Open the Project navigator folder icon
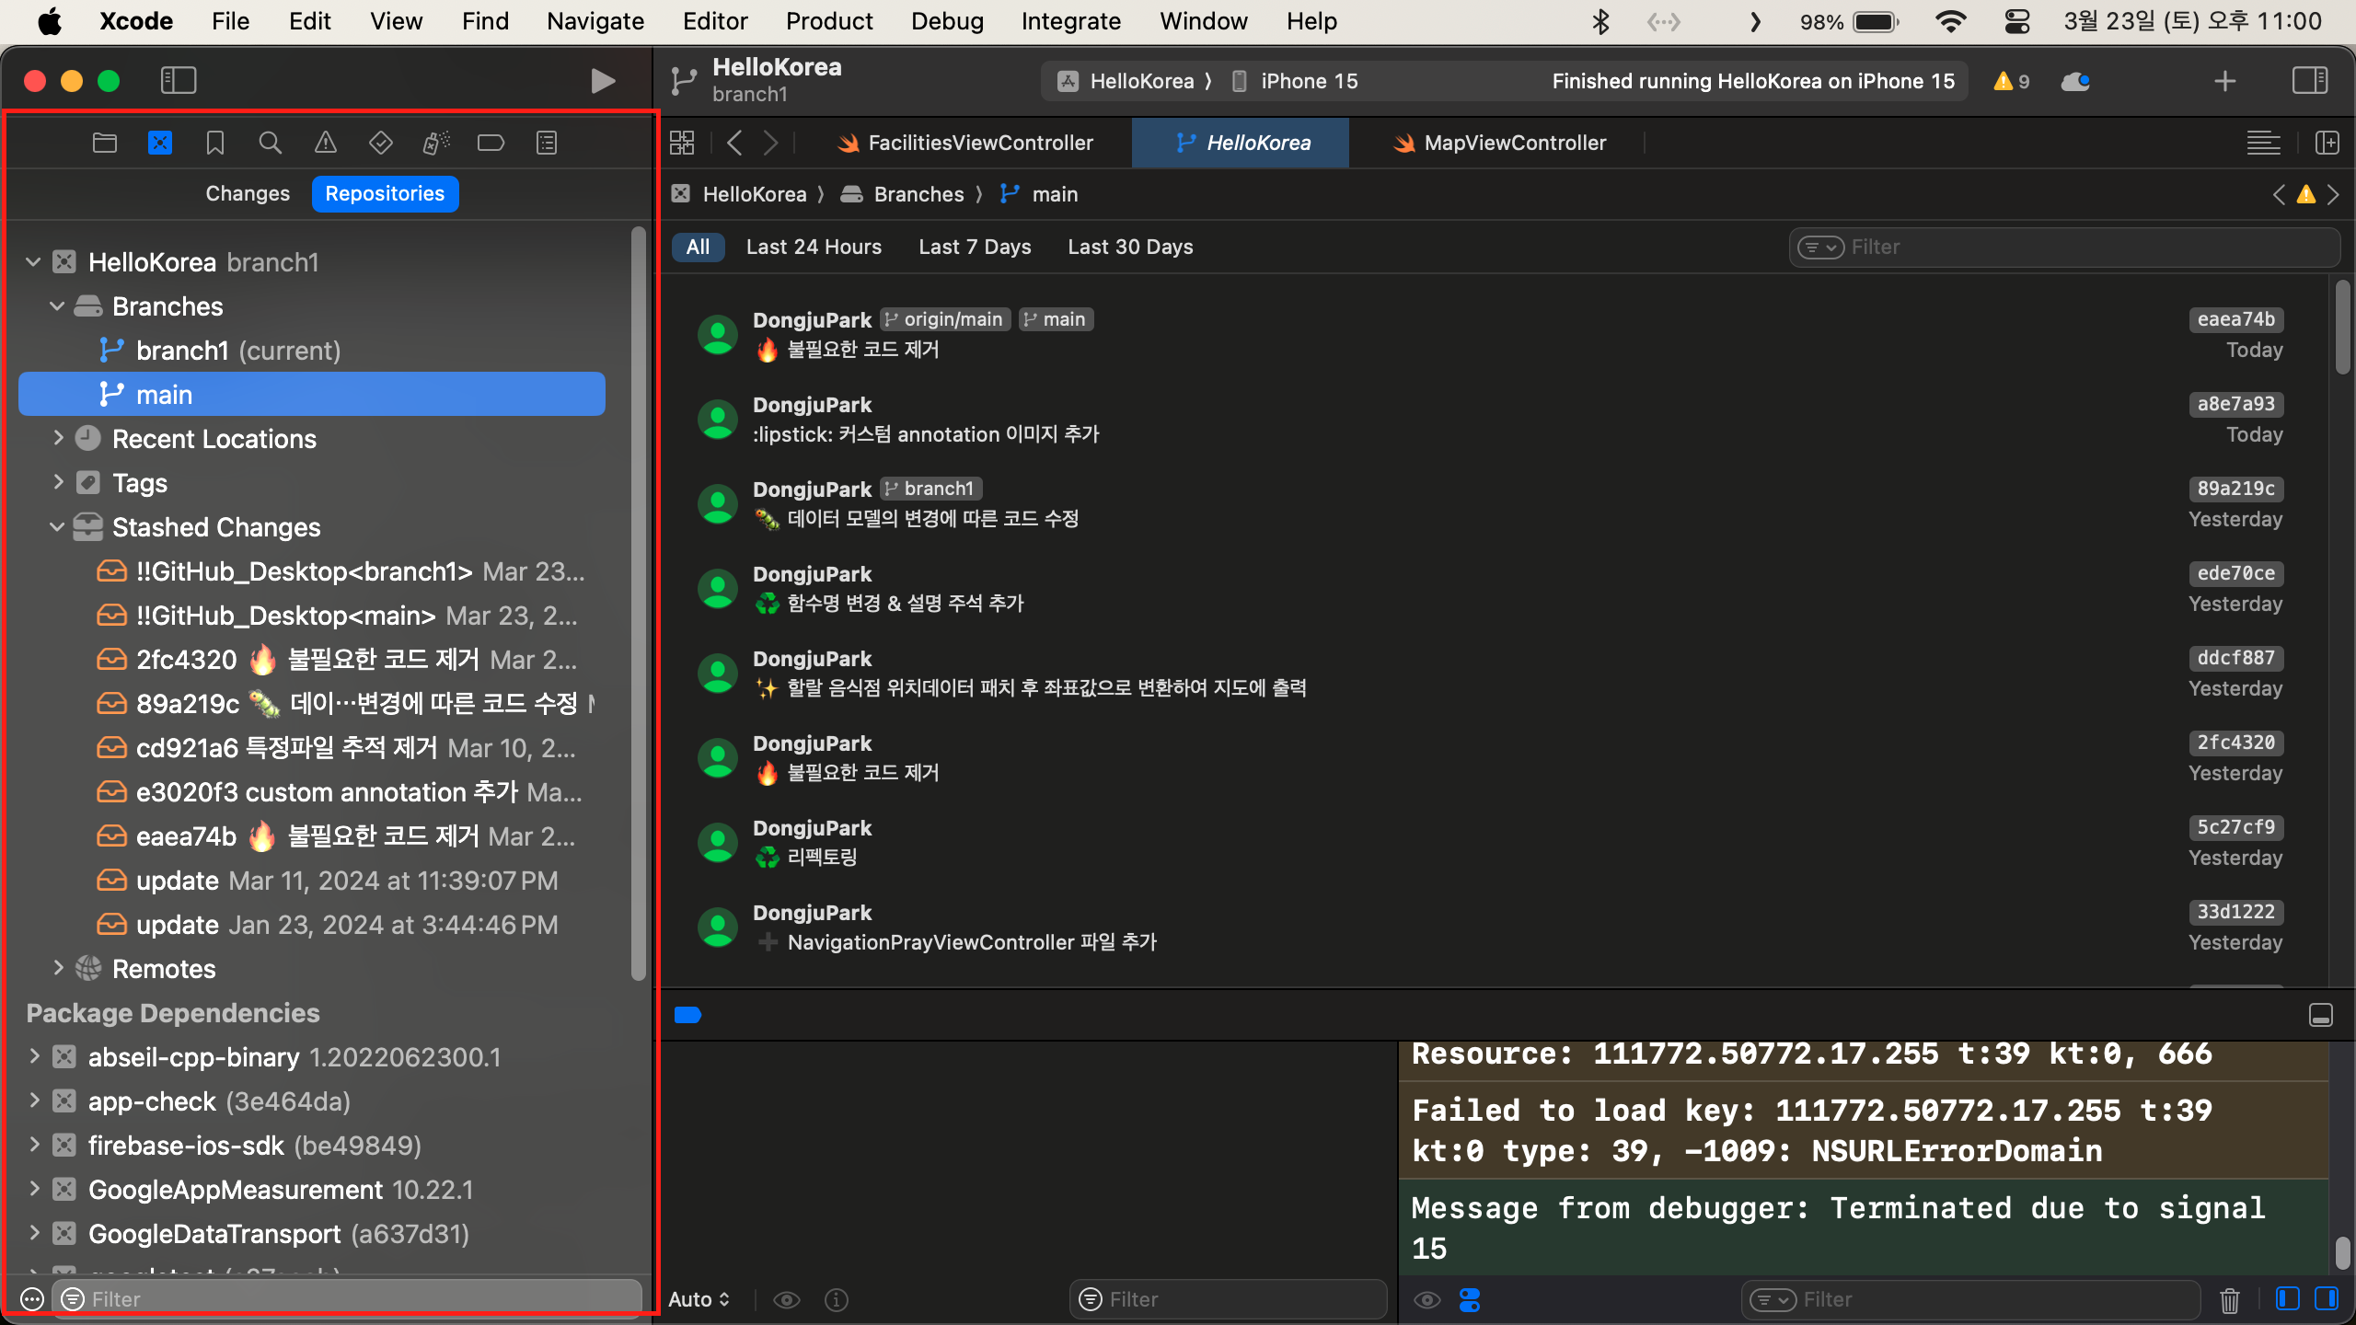Screen dimensions: 2356x1325 pos(105,143)
